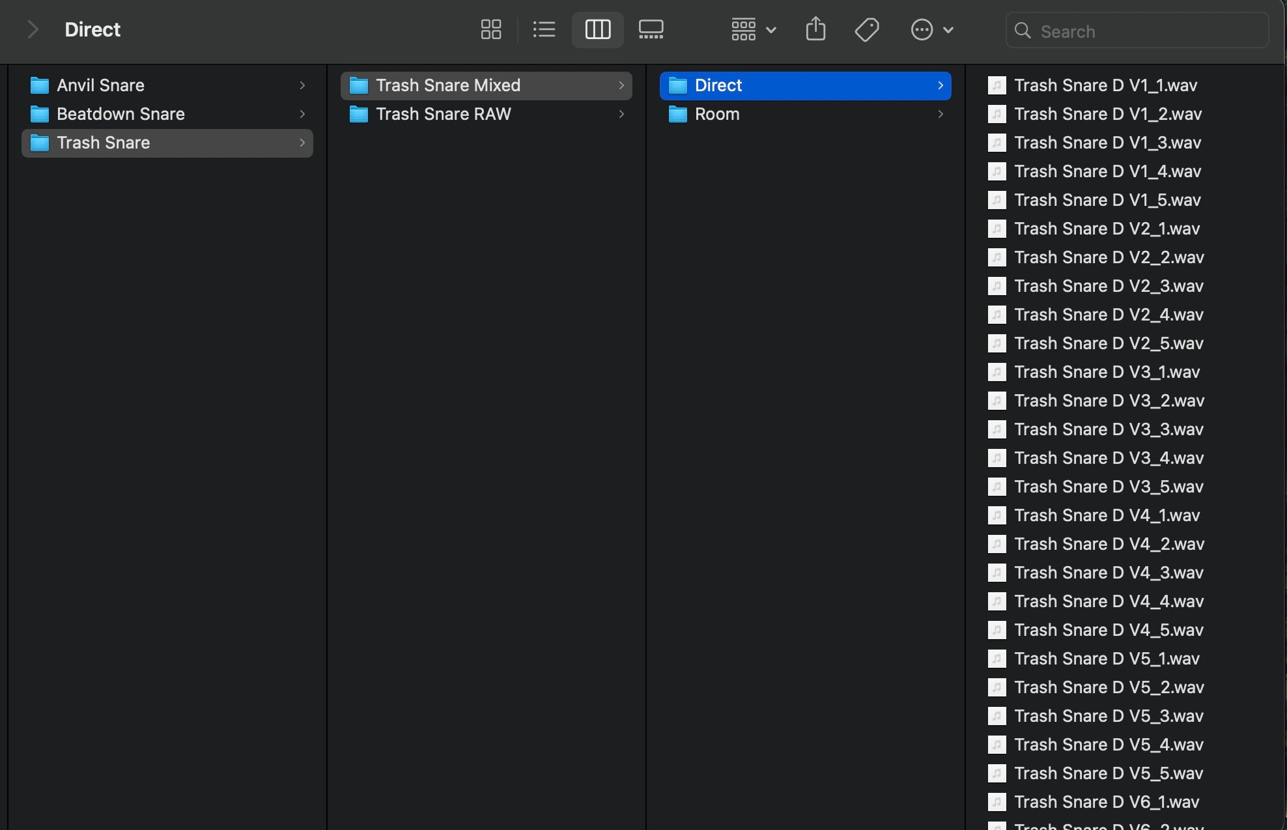Viewport: 1287px width, 830px height.
Task: Open the group-by options dropdown
Action: click(x=754, y=29)
